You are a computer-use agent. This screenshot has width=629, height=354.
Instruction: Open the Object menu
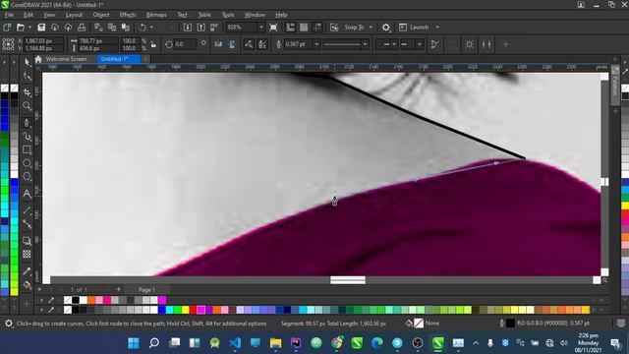101,15
